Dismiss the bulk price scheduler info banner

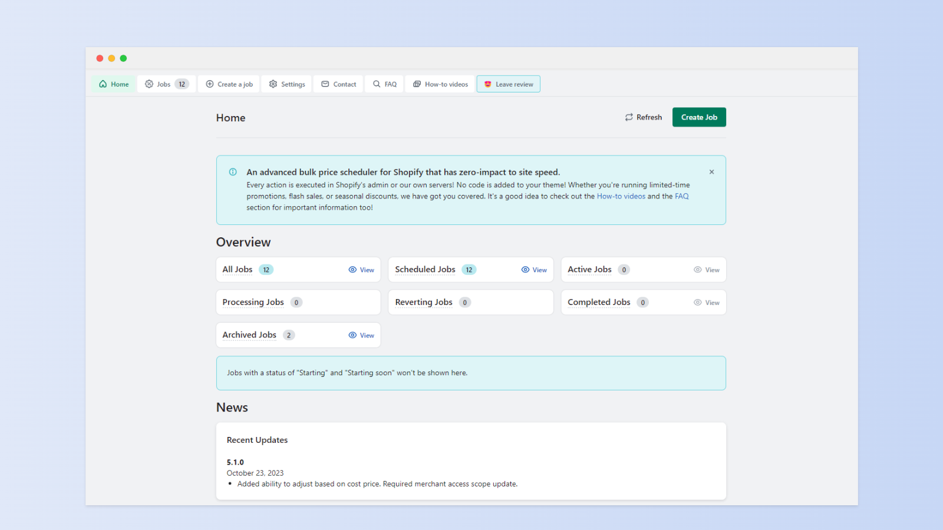711,171
